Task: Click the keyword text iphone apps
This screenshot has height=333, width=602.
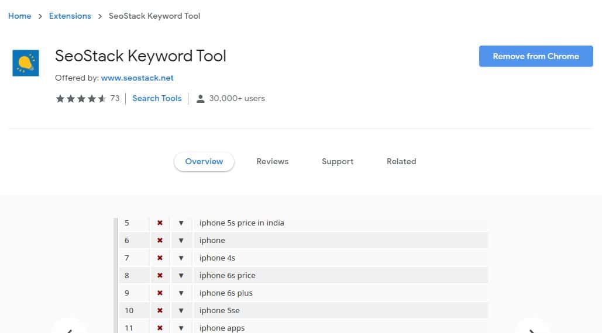Action: pyautogui.click(x=222, y=328)
